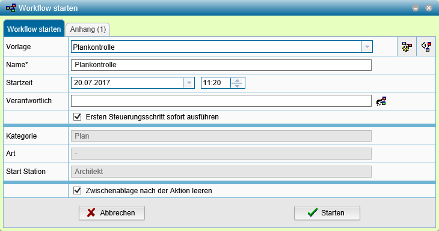Minimize the Workflow starten dialog
The image size is (439, 231).
pyautogui.click(x=416, y=8)
